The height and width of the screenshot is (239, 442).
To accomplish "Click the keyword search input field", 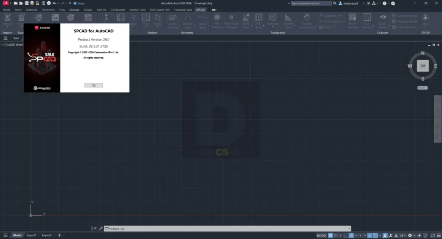I will [311, 3].
